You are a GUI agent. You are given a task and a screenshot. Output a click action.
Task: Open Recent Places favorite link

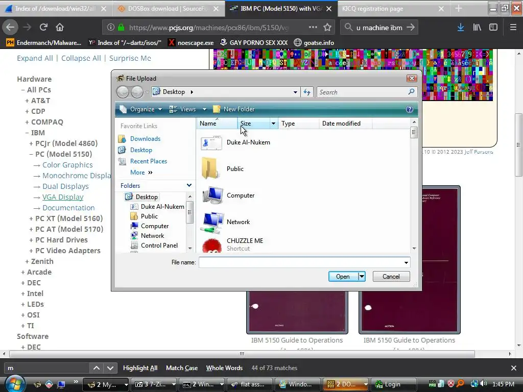click(149, 161)
